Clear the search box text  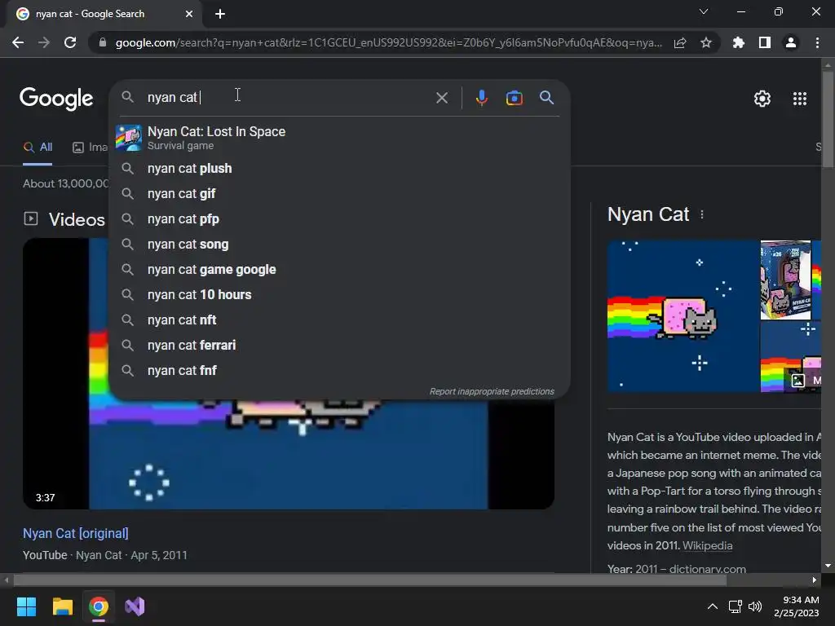click(441, 98)
